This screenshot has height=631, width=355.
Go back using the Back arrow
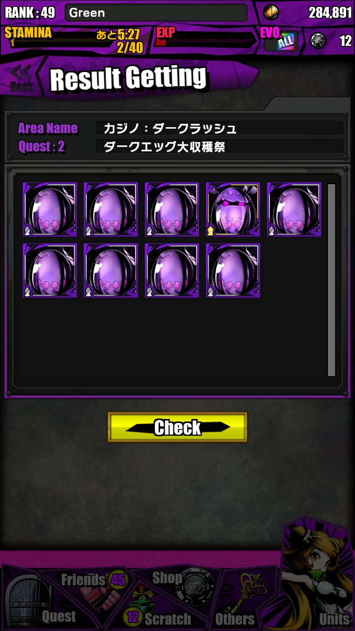coord(22,78)
